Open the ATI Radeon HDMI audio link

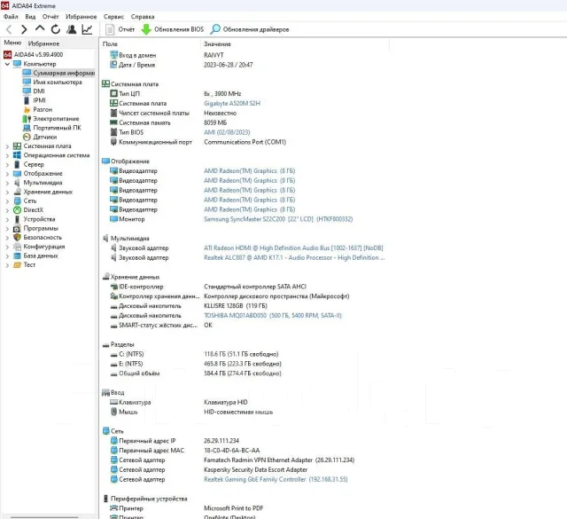pos(293,248)
